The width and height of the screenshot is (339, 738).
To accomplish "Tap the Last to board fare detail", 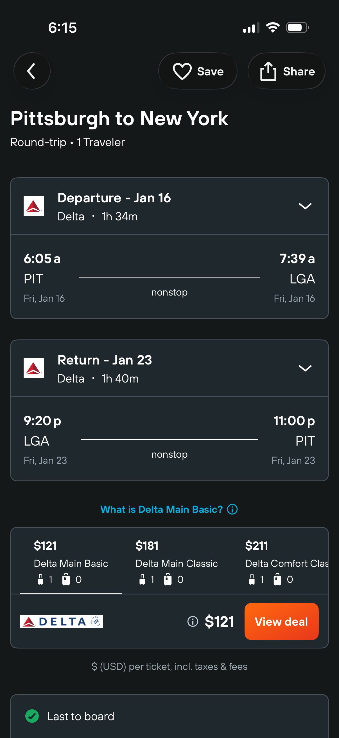I will tap(81, 716).
